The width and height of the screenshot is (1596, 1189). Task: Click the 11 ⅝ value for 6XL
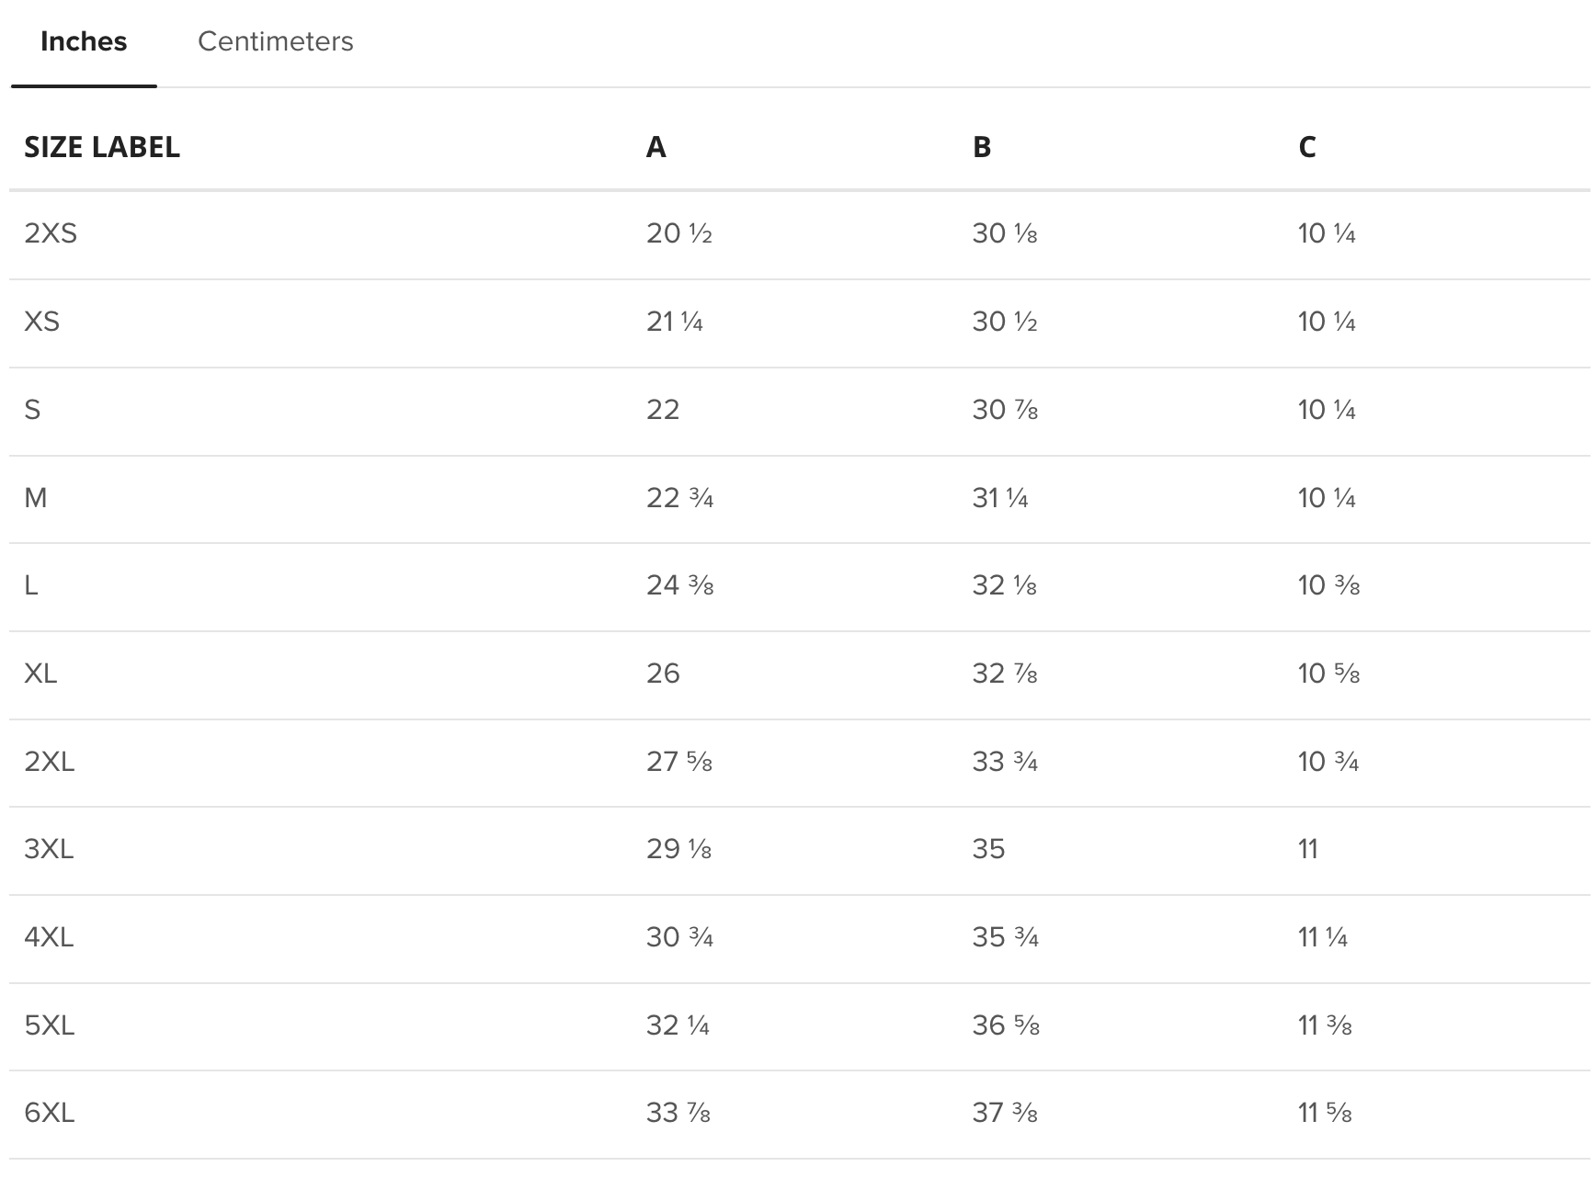pyautogui.click(x=1325, y=1113)
